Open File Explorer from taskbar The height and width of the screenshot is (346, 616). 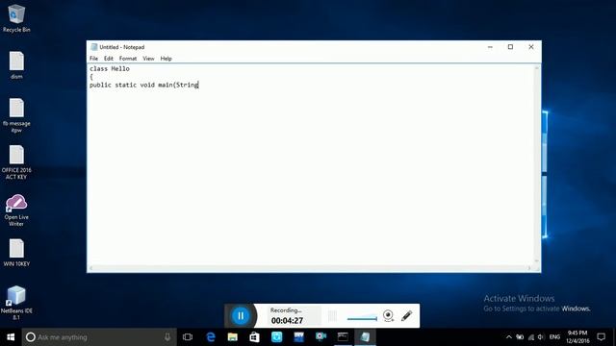[233, 337]
